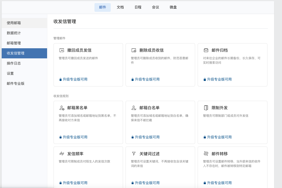
Task: Click the 邮件归档 envelope icon
Action: pyautogui.click(x=206, y=51)
